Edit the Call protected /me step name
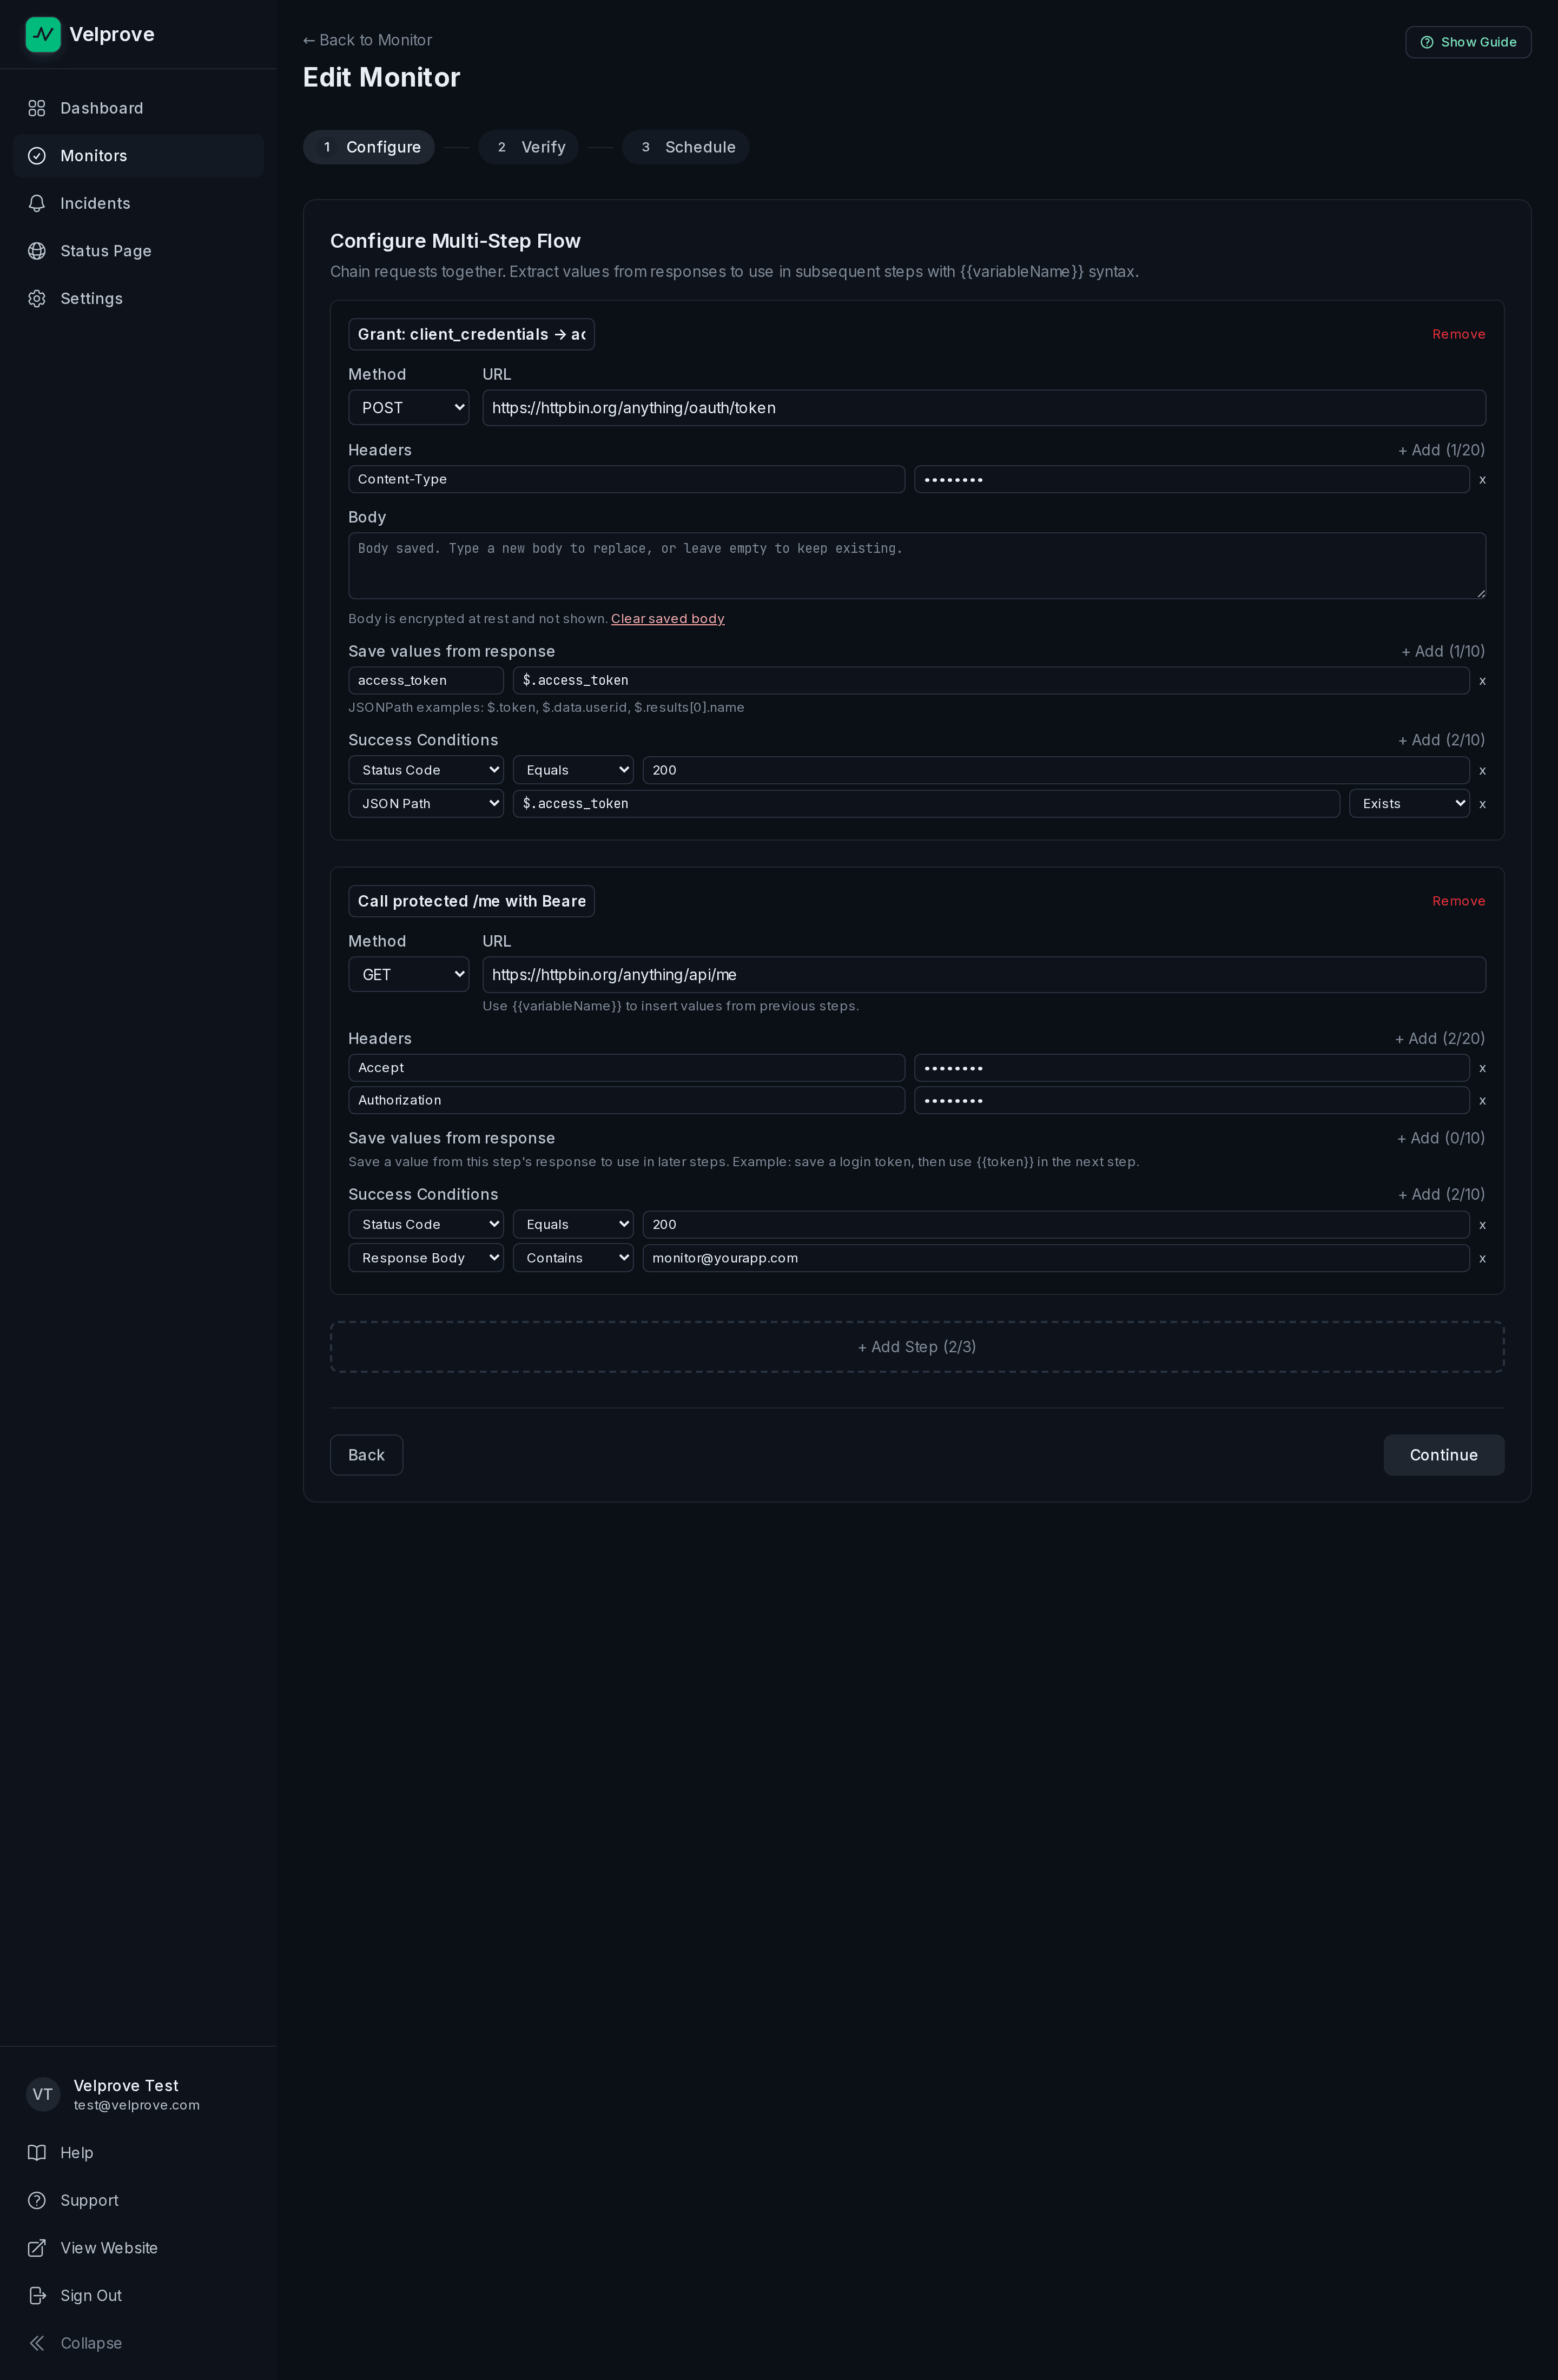The image size is (1558, 2380). point(471,901)
